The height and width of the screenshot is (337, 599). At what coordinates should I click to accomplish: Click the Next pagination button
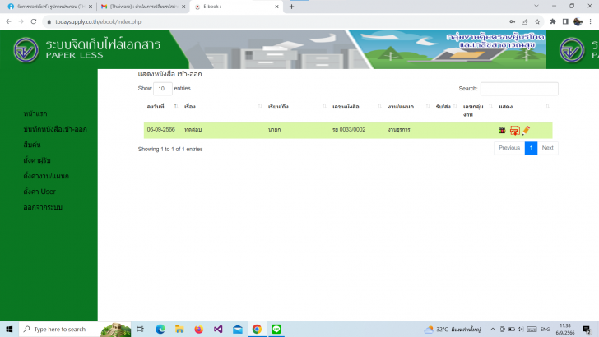pos(547,148)
